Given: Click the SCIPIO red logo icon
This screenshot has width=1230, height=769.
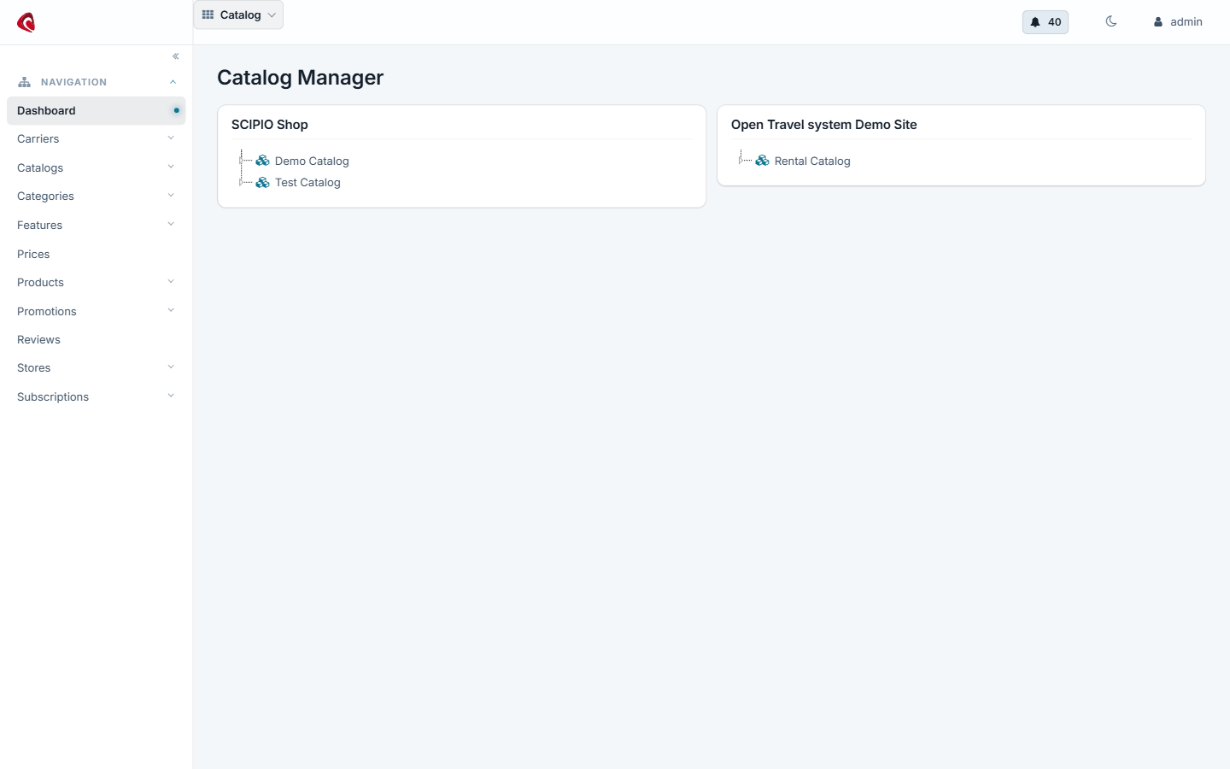Looking at the screenshot, I should (x=26, y=22).
